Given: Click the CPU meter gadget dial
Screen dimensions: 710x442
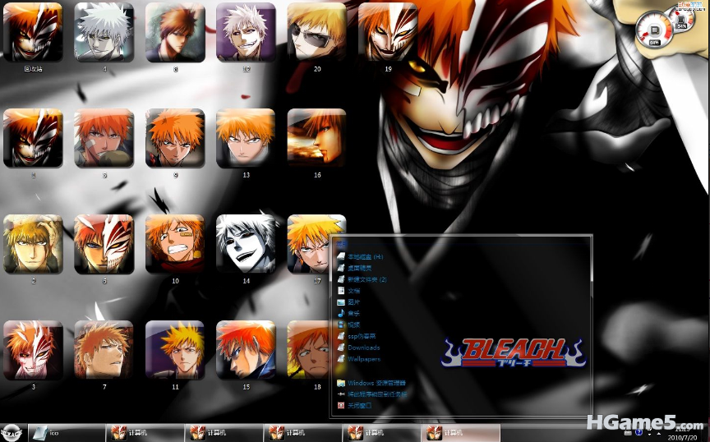Looking at the screenshot, I should pos(654,30).
